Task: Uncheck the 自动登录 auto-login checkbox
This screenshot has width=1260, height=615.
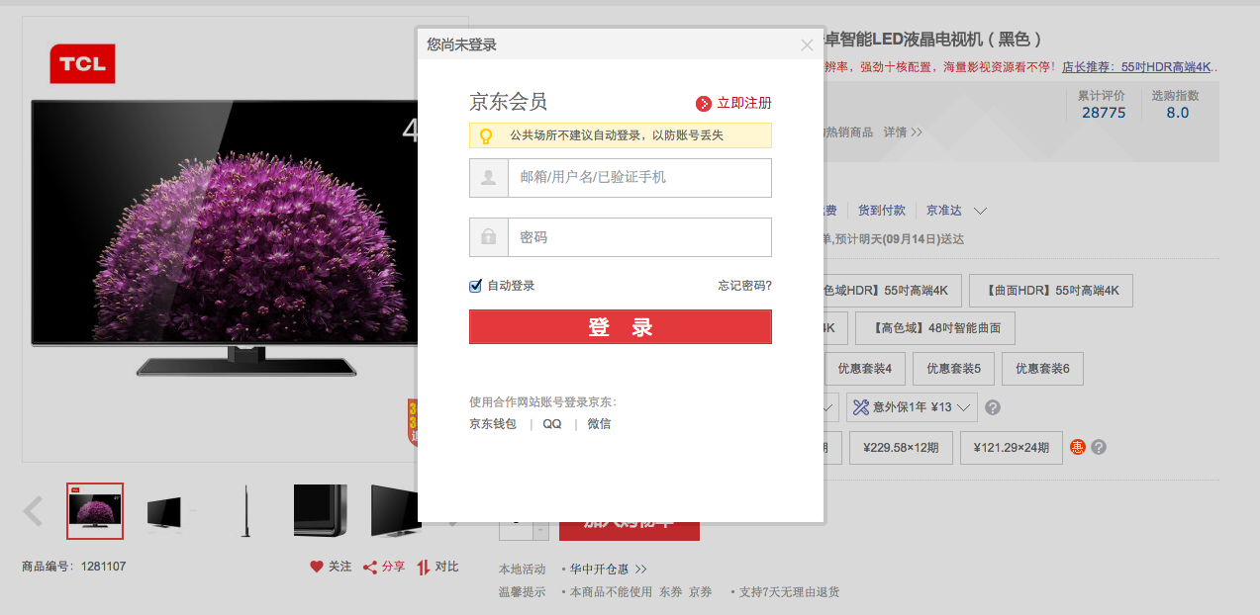Action: [x=474, y=286]
